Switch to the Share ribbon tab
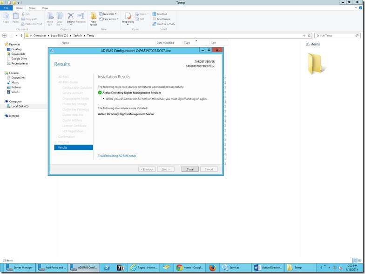Image resolution: width=365 pixels, height=274 pixels. (x=32, y=8)
